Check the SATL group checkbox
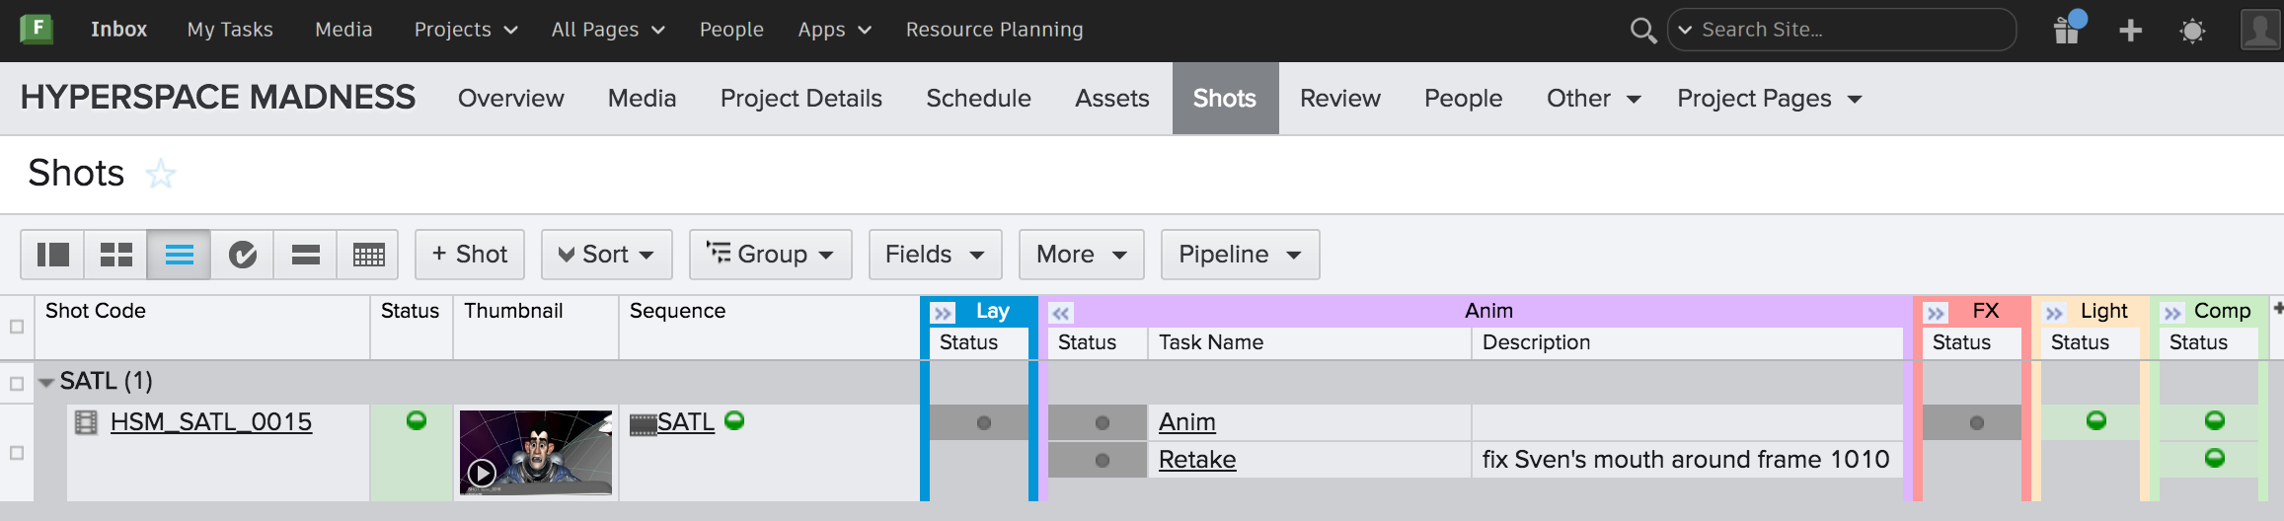This screenshot has height=521, width=2284. coord(17,383)
